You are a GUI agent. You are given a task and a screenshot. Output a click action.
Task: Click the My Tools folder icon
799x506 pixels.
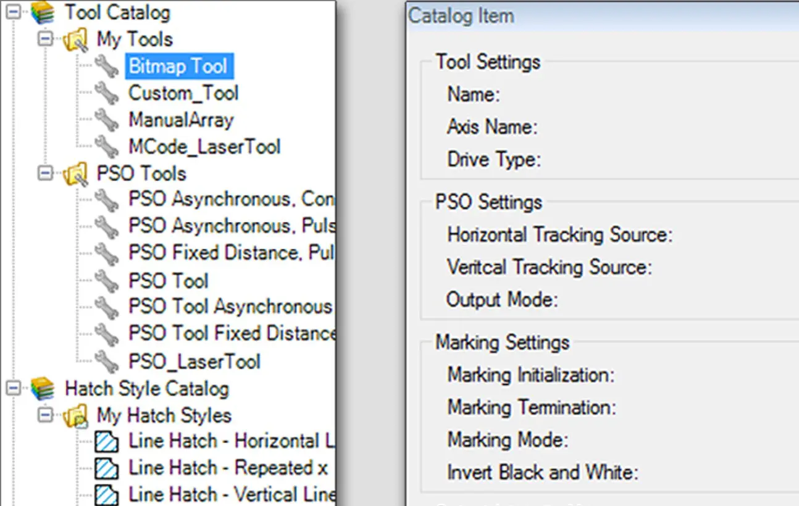tap(75, 40)
